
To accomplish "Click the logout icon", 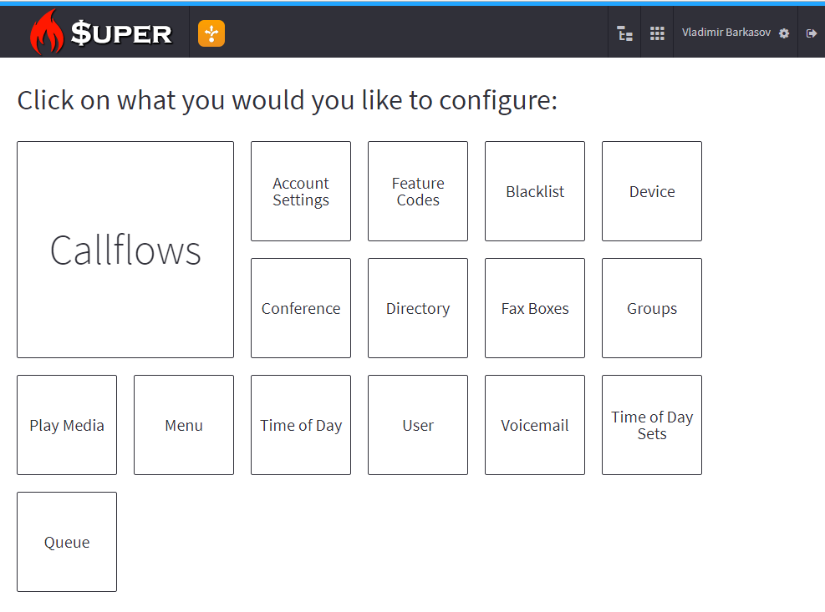I will point(811,33).
